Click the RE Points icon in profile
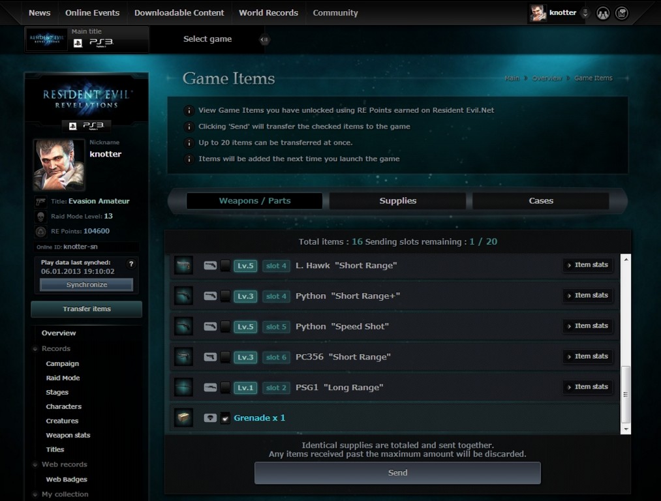 click(40, 232)
